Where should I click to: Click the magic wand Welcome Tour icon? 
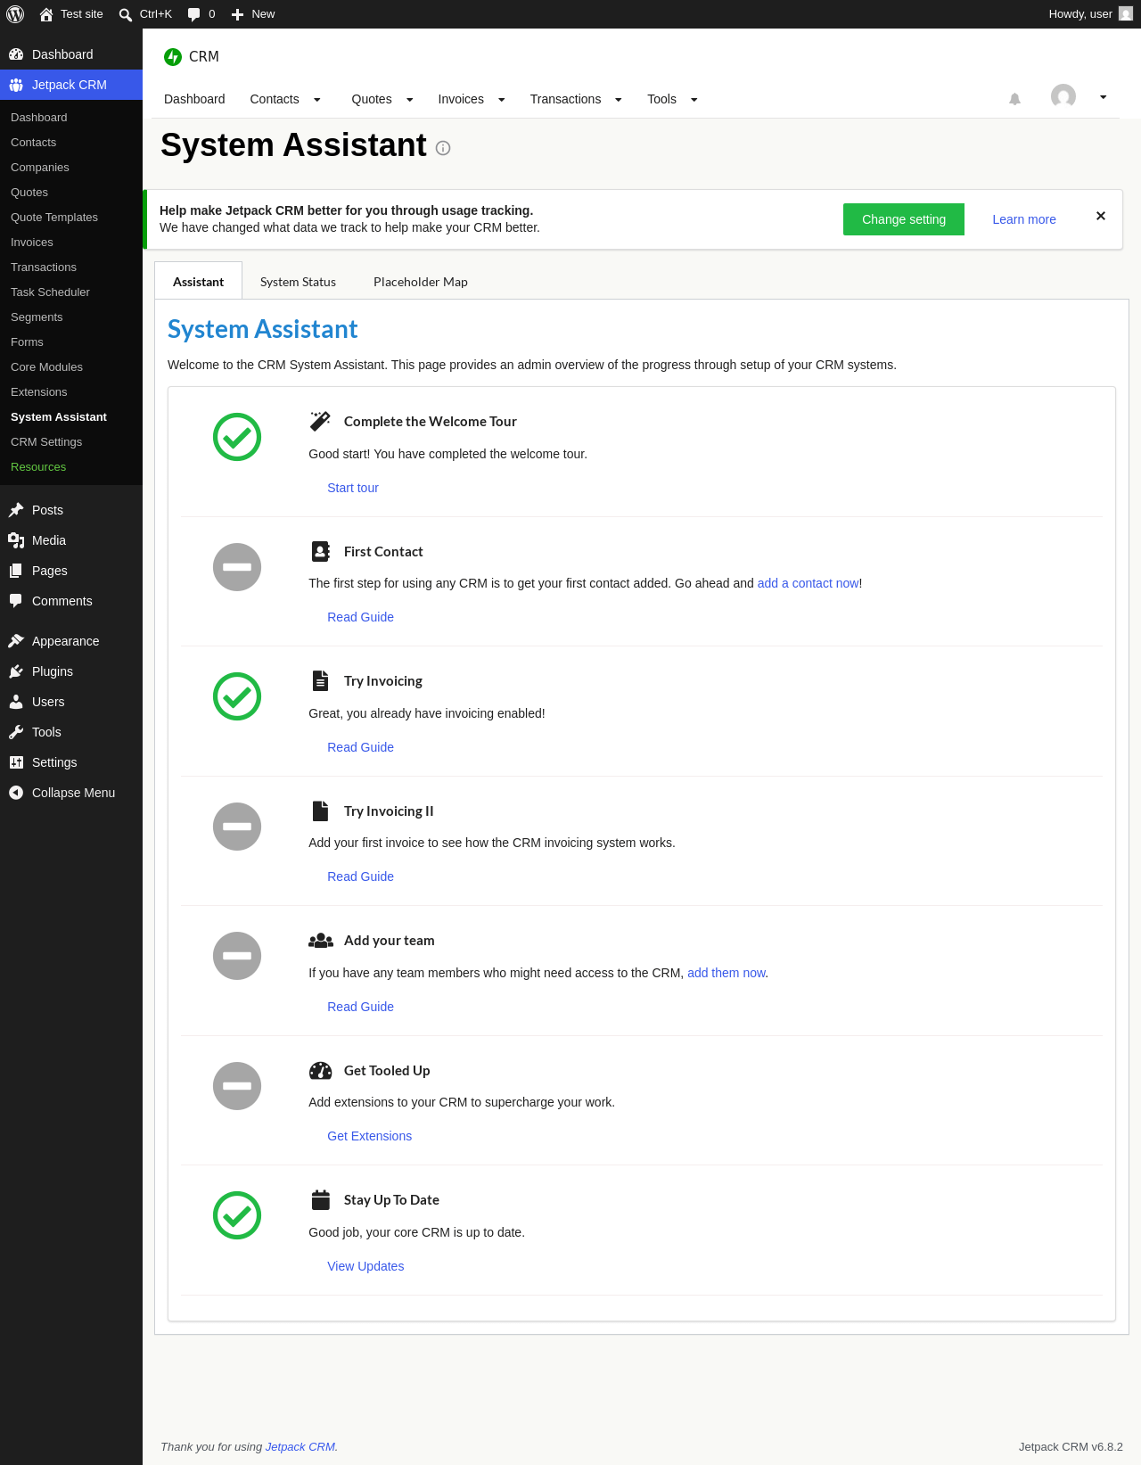[x=320, y=421]
